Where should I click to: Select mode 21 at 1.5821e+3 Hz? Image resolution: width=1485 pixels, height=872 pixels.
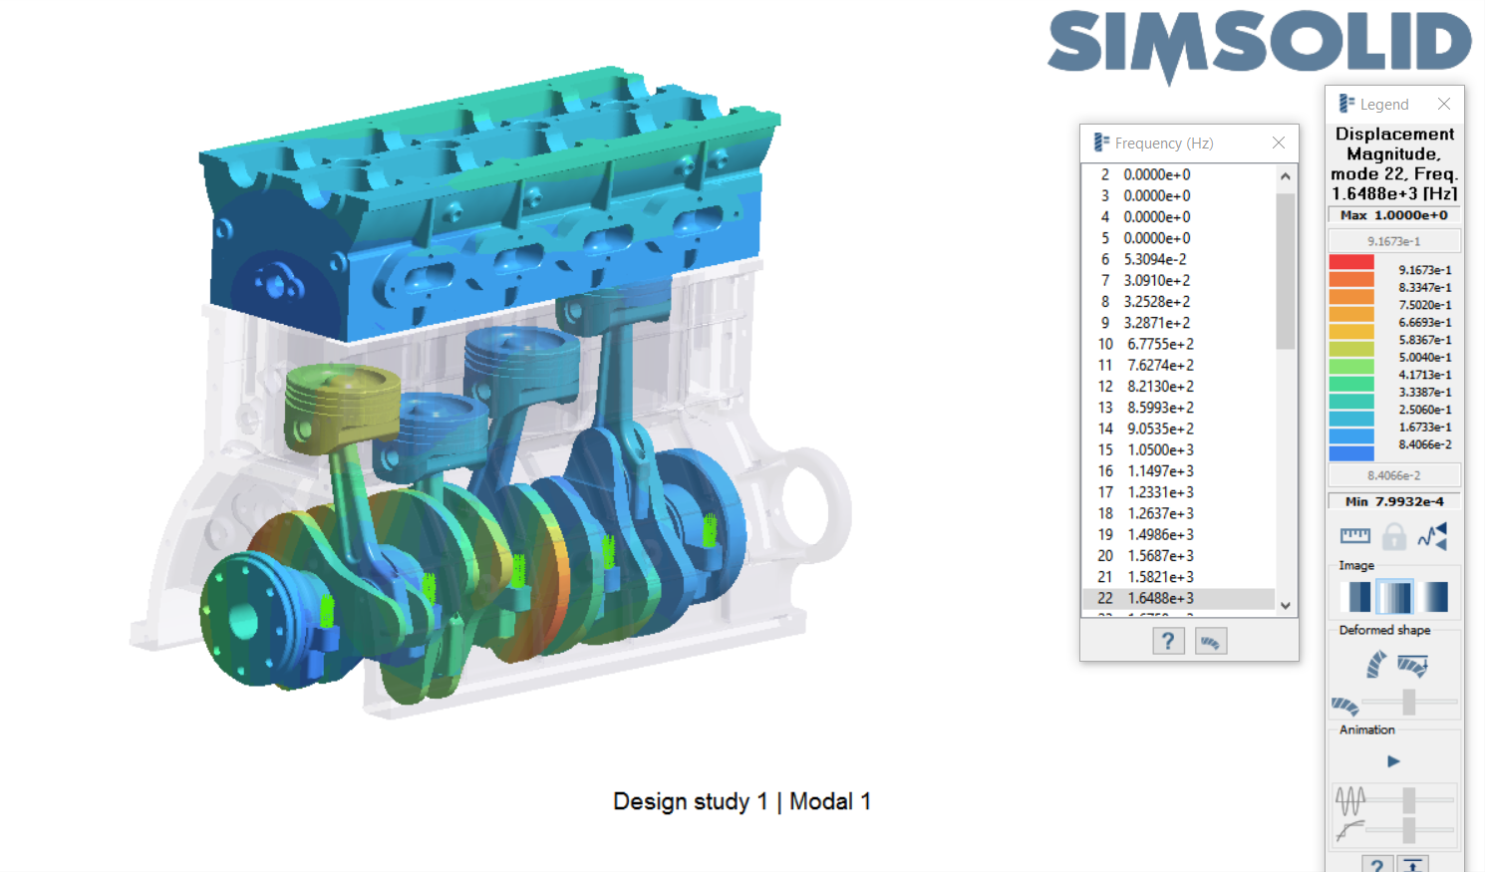[1178, 577]
